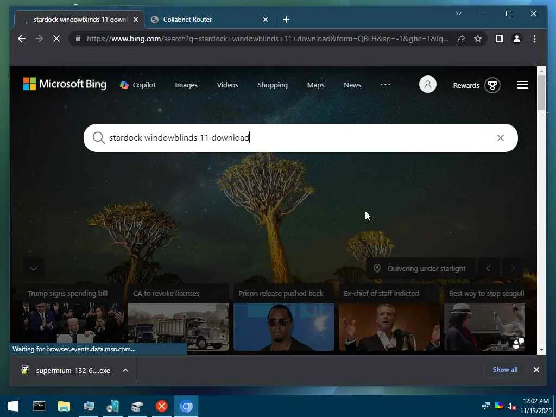Clear the search query text

click(500, 138)
